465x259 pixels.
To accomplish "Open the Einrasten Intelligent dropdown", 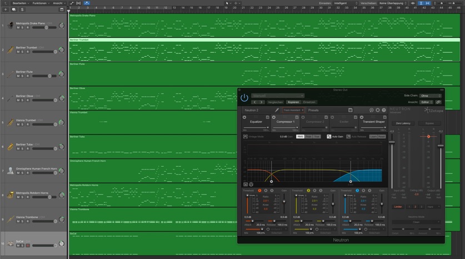I will tap(346, 3).
